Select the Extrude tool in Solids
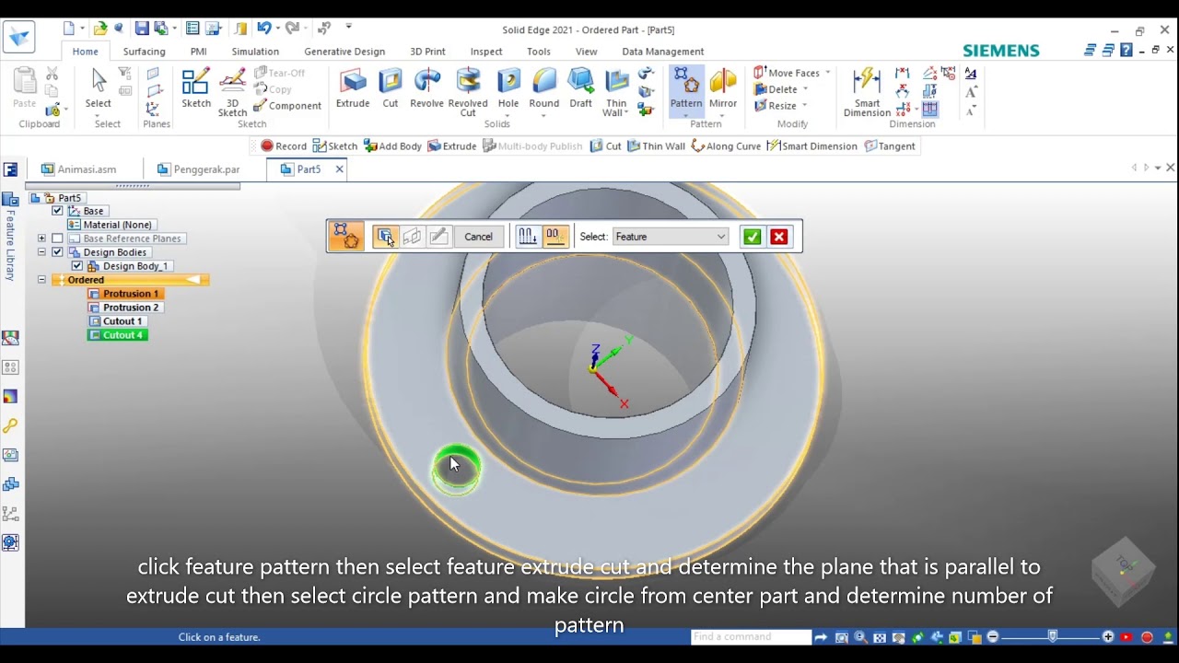This screenshot has width=1179, height=663. click(353, 88)
